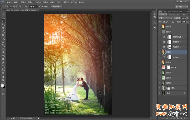The image size is (190, 120).
Task: Select the Zoom magnifier tool
Action: pyautogui.click(x=3, y=80)
